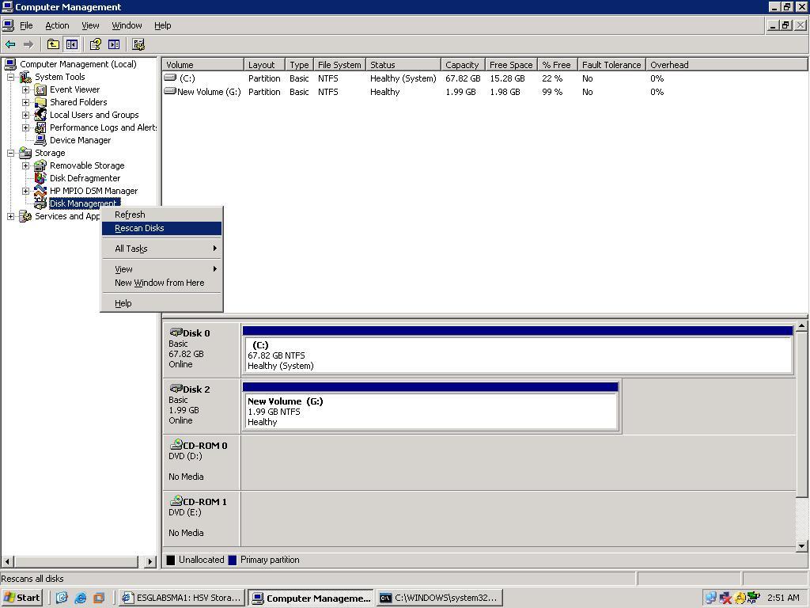This screenshot has width=810, height=608.
Task: Click the Event Viewer icon in tree
Action: pos(40,90)
